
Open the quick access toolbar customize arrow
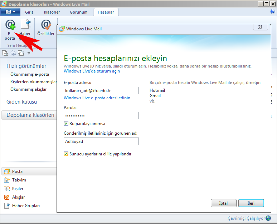coord(29,54)
